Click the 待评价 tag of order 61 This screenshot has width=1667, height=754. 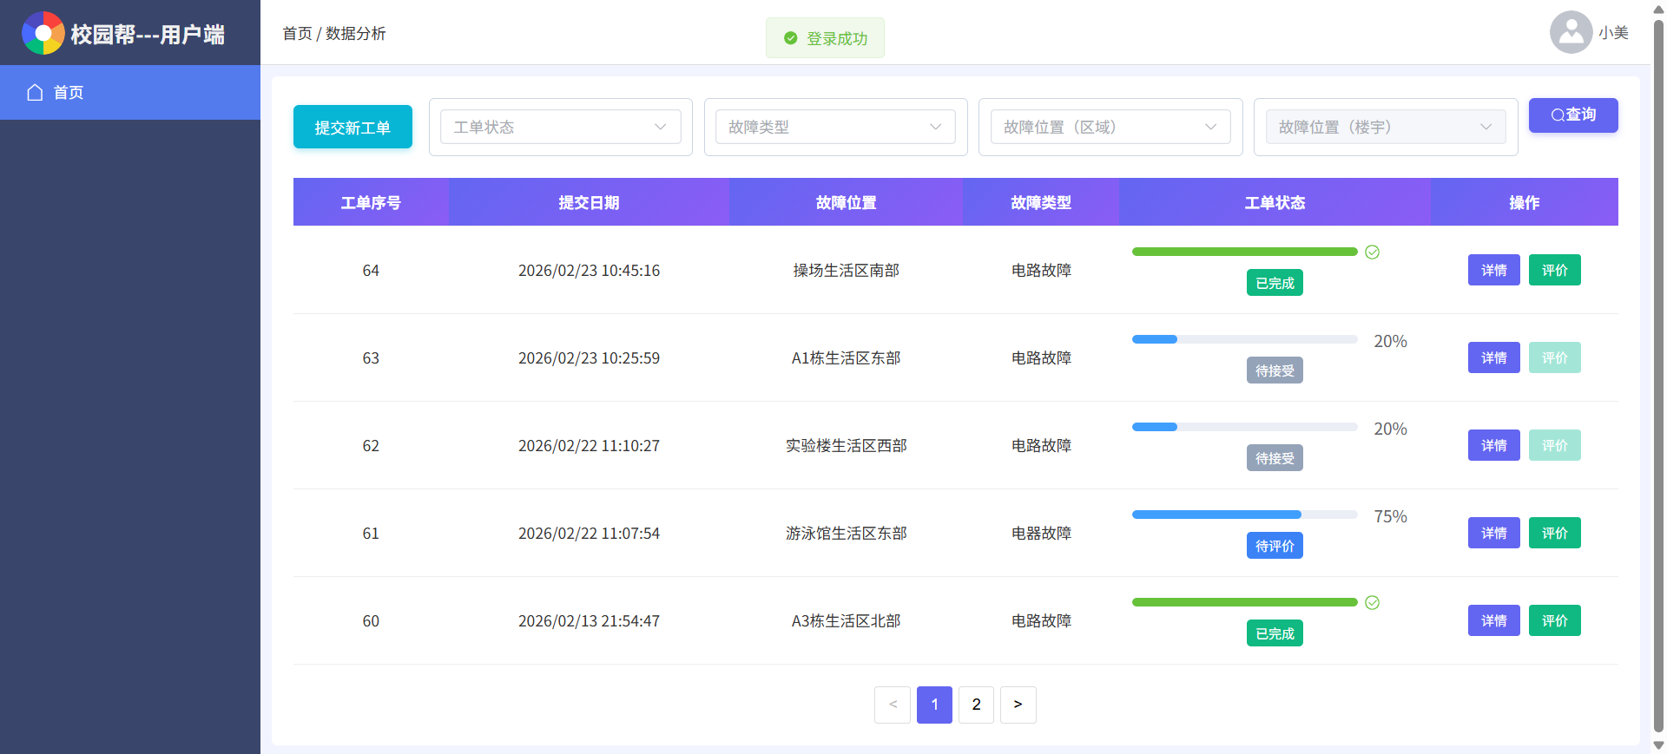1275,546
